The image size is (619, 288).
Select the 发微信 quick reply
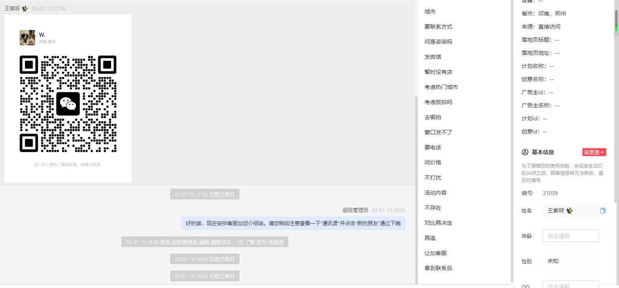pos(433,57)
